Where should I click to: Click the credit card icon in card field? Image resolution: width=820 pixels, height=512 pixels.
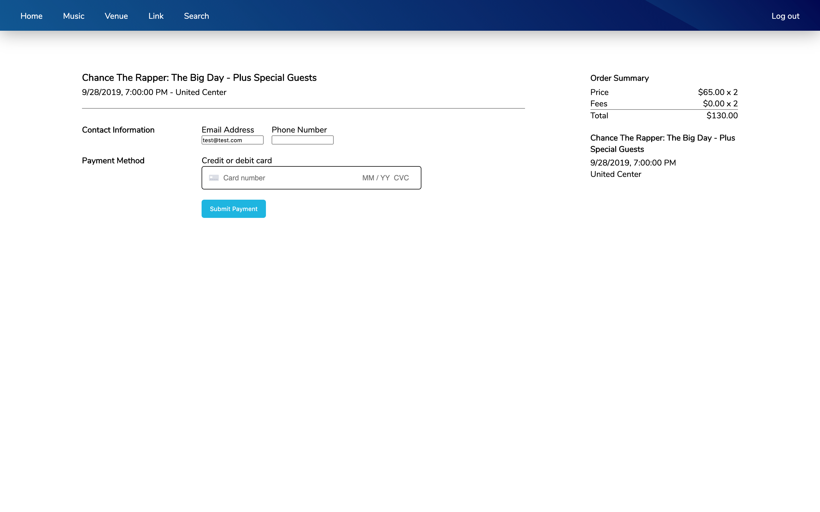point(214,178)
